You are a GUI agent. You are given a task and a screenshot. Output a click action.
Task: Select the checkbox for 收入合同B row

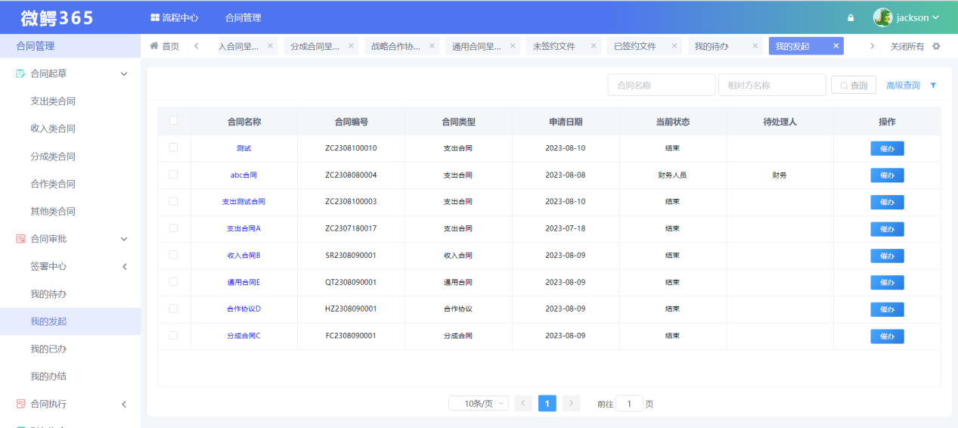coord(174,255)
